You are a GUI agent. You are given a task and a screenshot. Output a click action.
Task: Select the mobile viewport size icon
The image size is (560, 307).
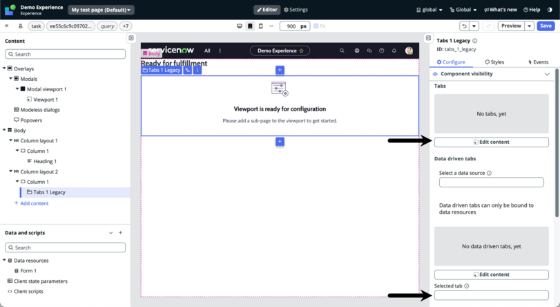[261, 26]
